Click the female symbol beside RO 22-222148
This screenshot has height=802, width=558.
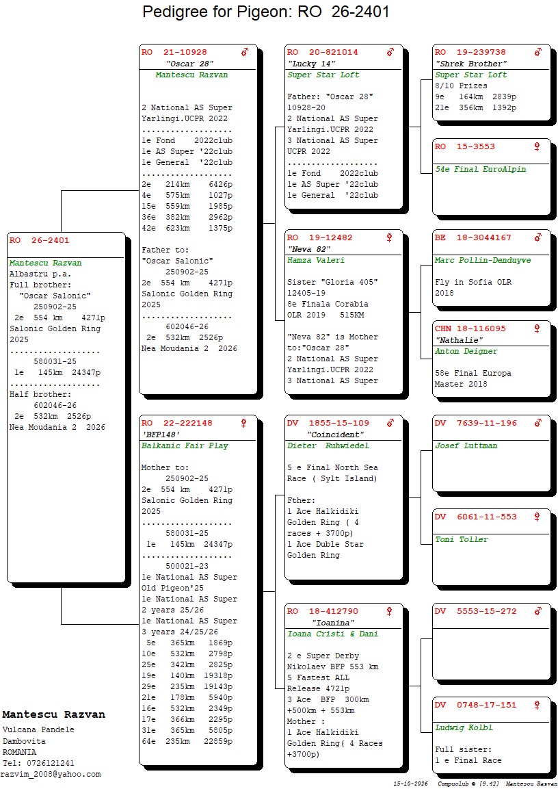[x=243, y=423]
